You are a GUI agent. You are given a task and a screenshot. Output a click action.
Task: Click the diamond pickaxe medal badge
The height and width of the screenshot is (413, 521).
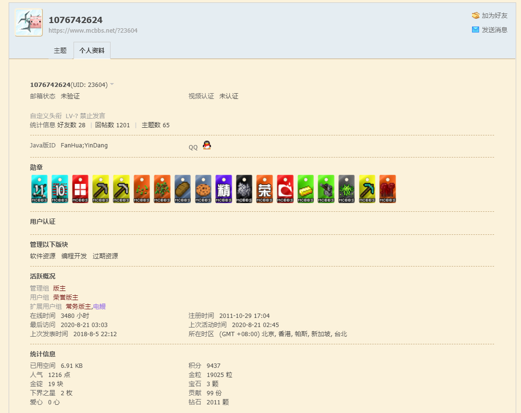[367, 189]
